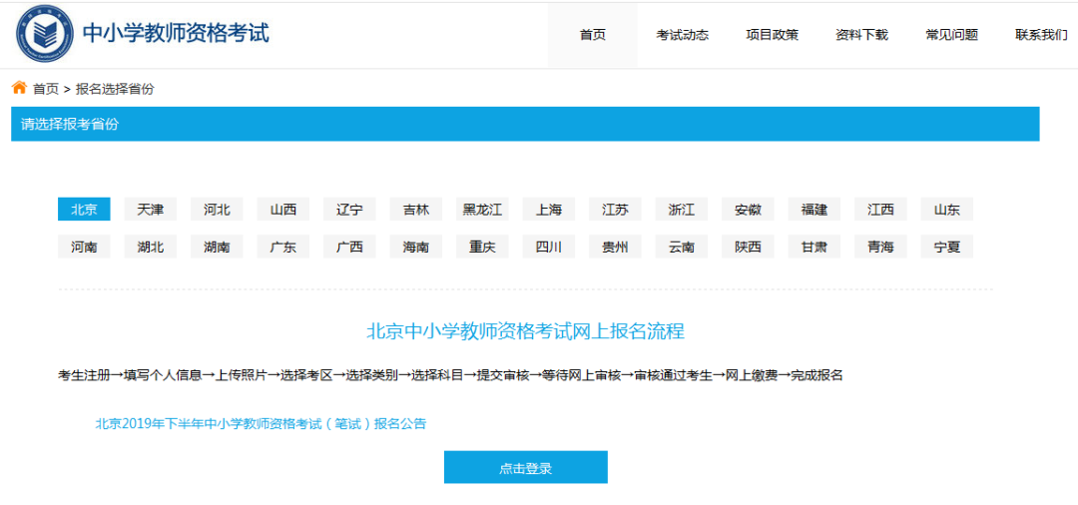Select the 湖南 province button
This screenshot has height=505, width=1078.
tap(217, 247)
